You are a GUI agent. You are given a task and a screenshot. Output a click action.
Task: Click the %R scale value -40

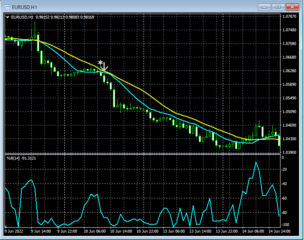(284, 184)
